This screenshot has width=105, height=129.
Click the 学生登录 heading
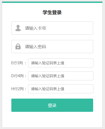tap(52, 12)
